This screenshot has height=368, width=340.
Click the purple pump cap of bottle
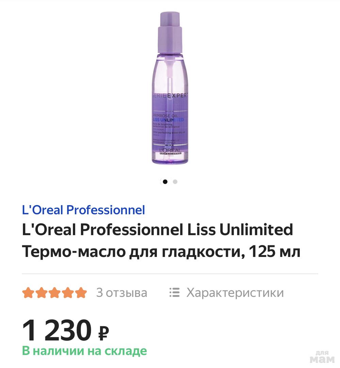[170, 32]
